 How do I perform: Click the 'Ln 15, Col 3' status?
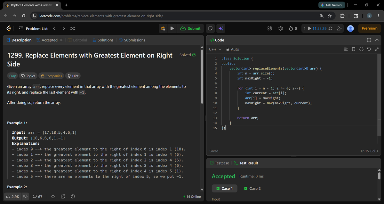369,151
